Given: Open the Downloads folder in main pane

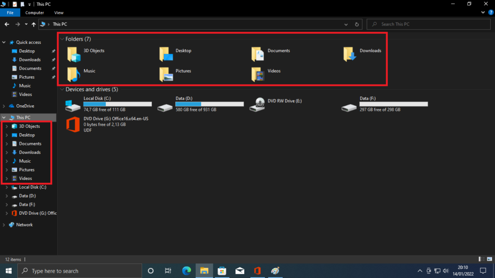Looking at the screenshot, I should 350,54.
